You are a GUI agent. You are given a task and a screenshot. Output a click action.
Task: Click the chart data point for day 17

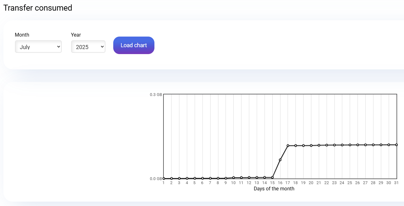(x=288, y=146)
